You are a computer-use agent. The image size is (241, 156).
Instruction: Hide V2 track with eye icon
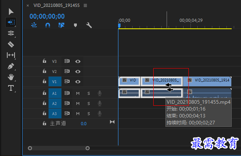point(78,72)
